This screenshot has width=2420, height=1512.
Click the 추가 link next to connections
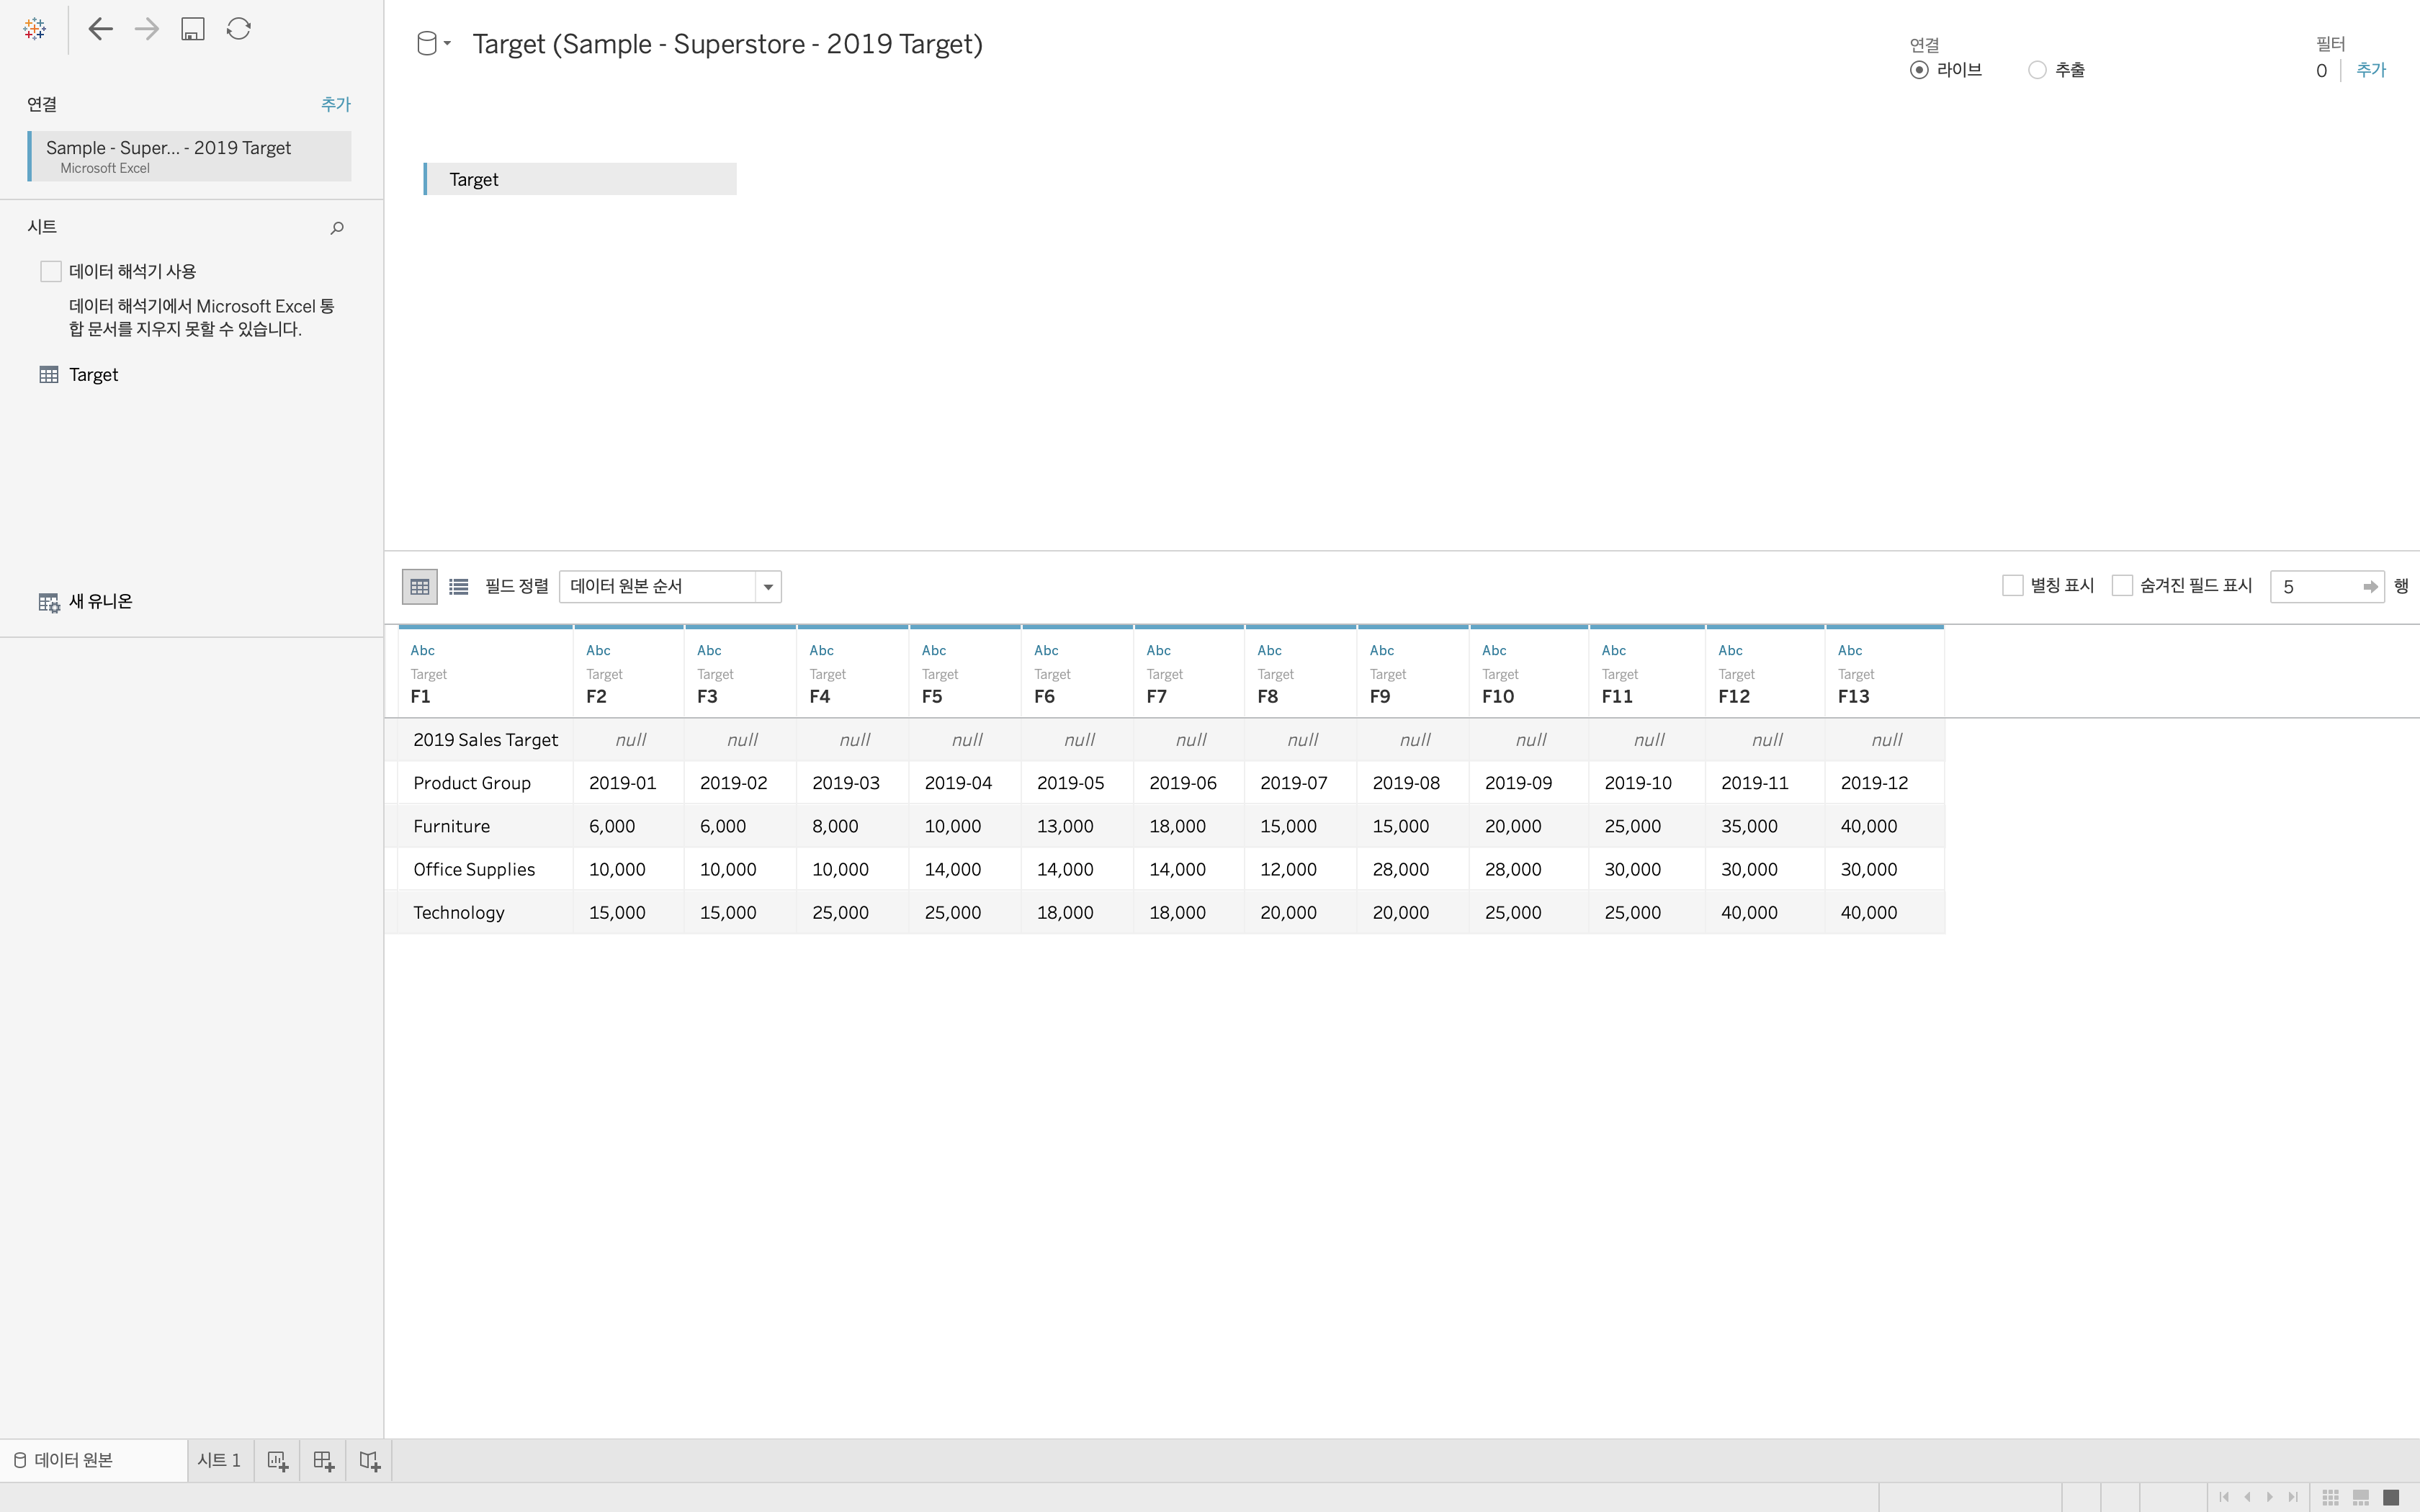335,104
